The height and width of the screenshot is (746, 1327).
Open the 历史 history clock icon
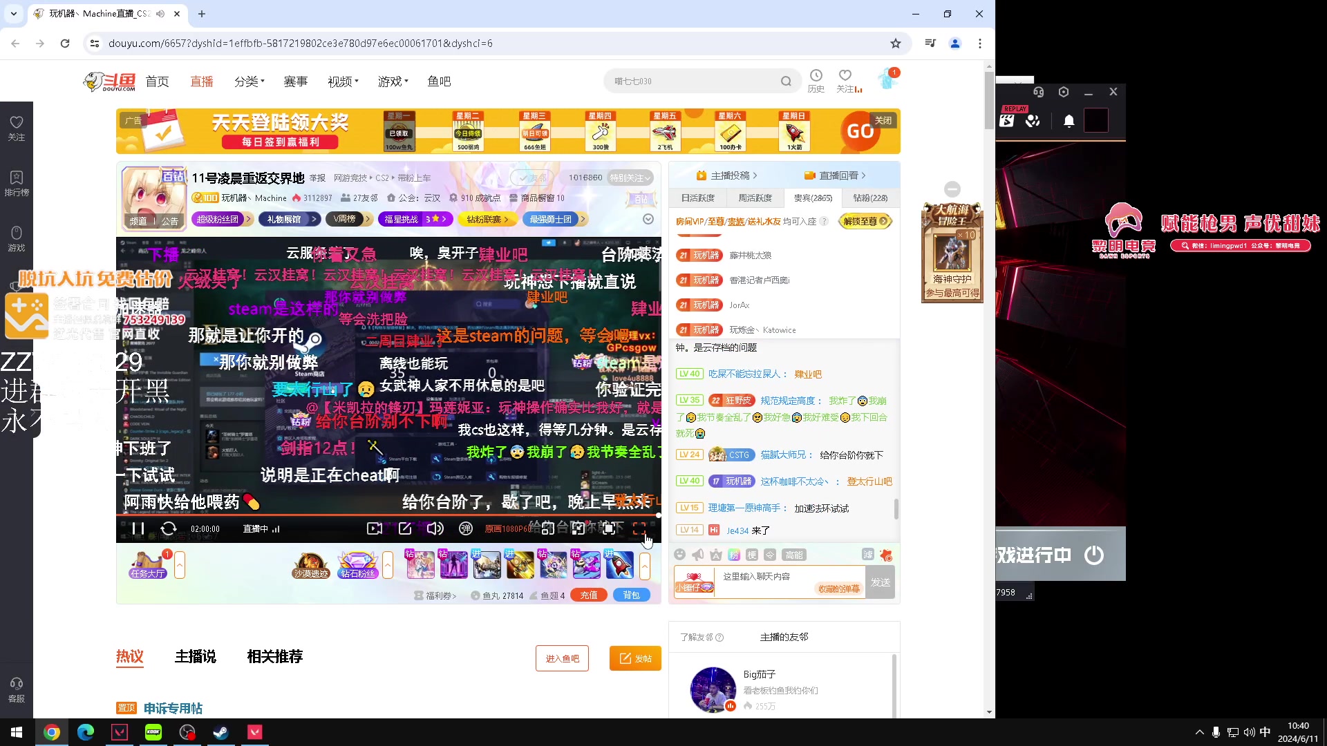816,81
